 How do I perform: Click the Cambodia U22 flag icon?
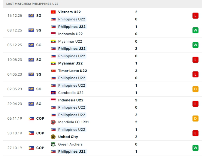tap(53, 93)
